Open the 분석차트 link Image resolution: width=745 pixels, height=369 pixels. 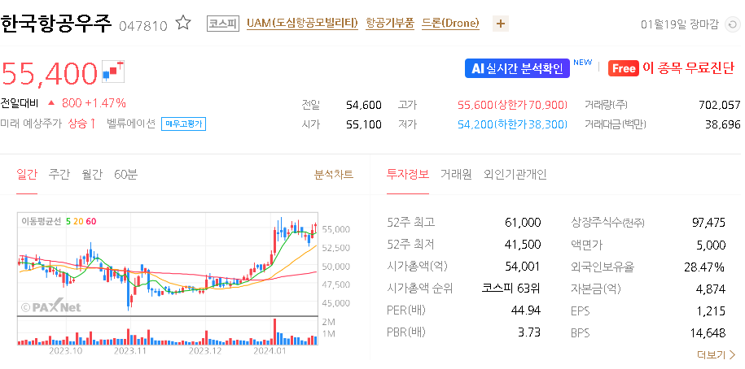pos(334,174)
